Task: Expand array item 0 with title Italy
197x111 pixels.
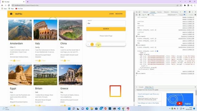Action: click(140, 56)
